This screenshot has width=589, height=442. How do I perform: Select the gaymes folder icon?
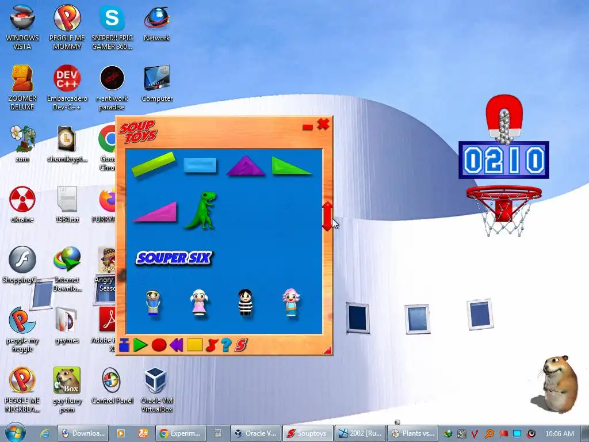click(x=67, y=326)
